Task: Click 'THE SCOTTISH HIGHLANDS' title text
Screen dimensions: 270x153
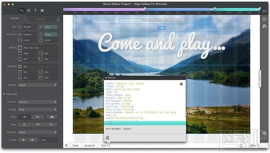Action: click(x=162, y=20)
